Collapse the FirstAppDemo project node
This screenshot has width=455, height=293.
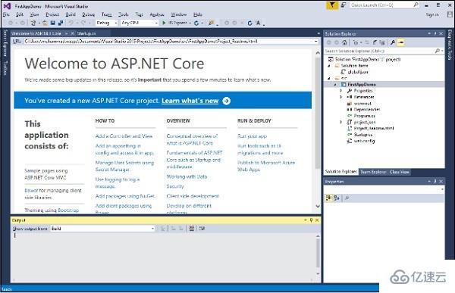tap(335, 84)
